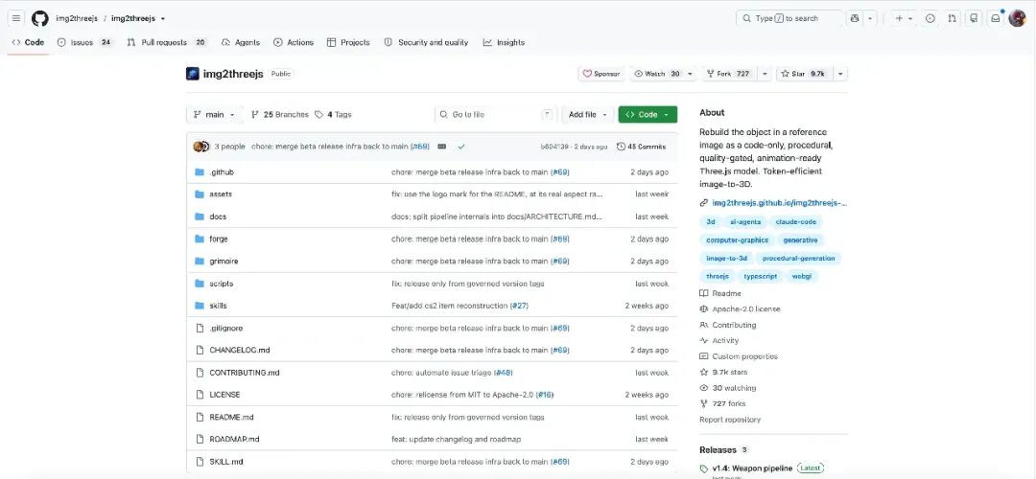Open the issues icon in top header
Image resolution: width=1036 pixels, height=479 pixels.
pyautogui.click(x=930, y=18)
